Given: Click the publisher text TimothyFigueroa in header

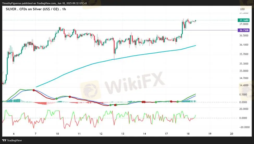Looking at the screenshot, I should coord(11,3).
